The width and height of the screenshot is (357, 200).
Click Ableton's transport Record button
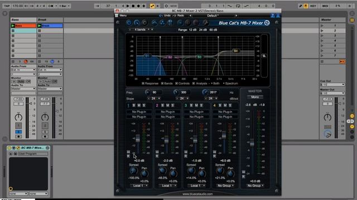[138, 6]
